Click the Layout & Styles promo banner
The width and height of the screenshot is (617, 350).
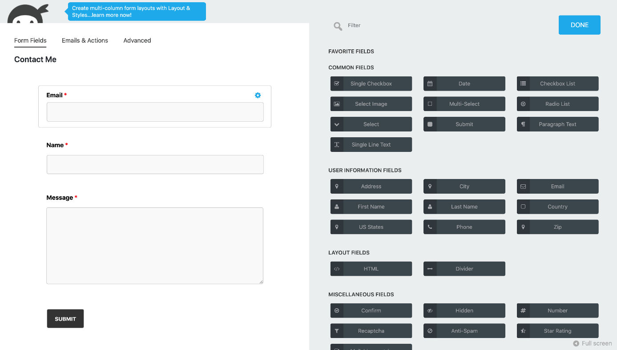(x=137, y=12)
